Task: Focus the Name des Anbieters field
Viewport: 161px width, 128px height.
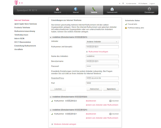Action: tap(102, 56)
